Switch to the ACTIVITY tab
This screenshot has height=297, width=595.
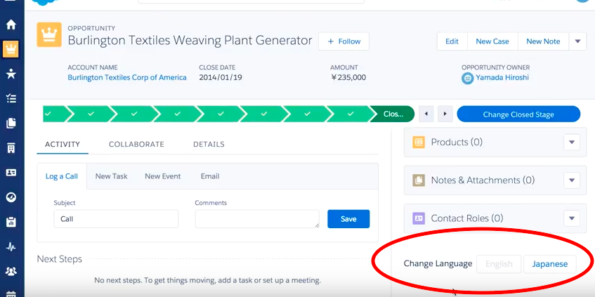[63, 145]
